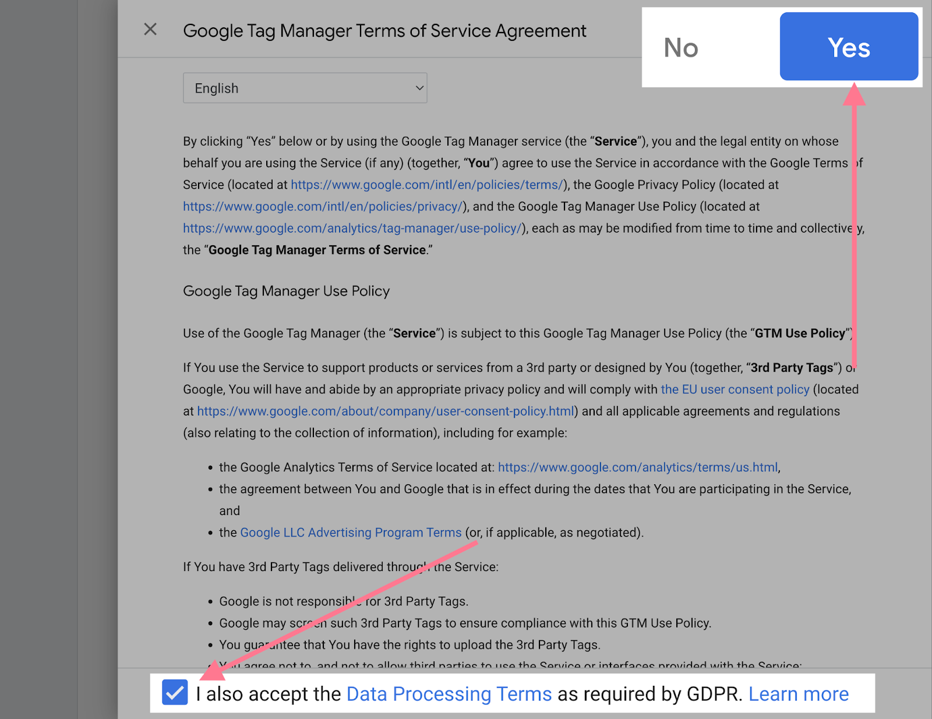Open the Google LLC Advertising Program Terms
Screen dimensions: 932x719
pos(350,532)
